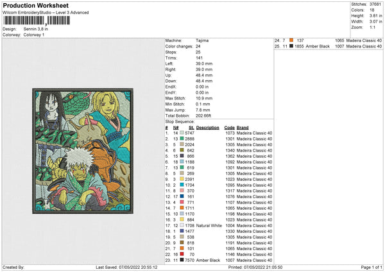Click the Total Bobbin value '202.66ft'
The width and height of the screenshot is (385, 272).
click(203, 115)
